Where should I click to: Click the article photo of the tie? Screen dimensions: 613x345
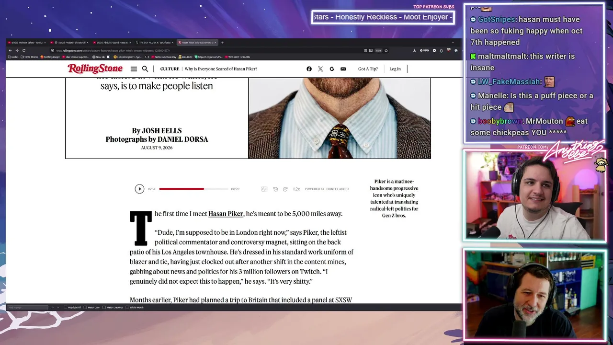tap(340, 118)
